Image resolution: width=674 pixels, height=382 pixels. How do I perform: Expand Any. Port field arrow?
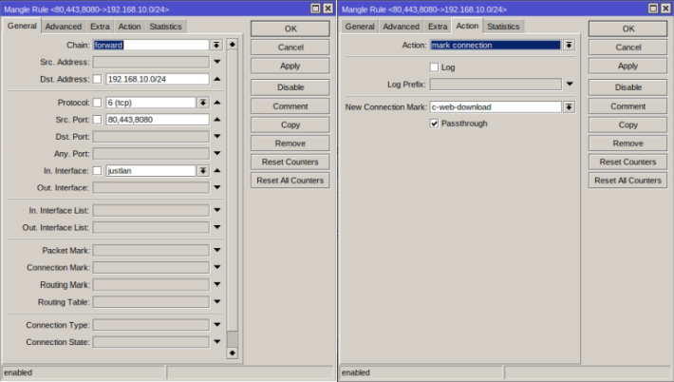[217, 154]
